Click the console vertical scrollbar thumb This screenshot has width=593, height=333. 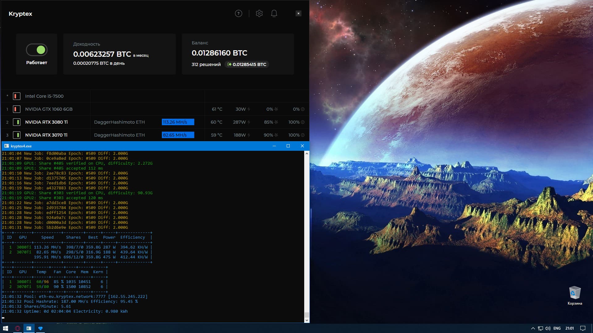[307, 315]
